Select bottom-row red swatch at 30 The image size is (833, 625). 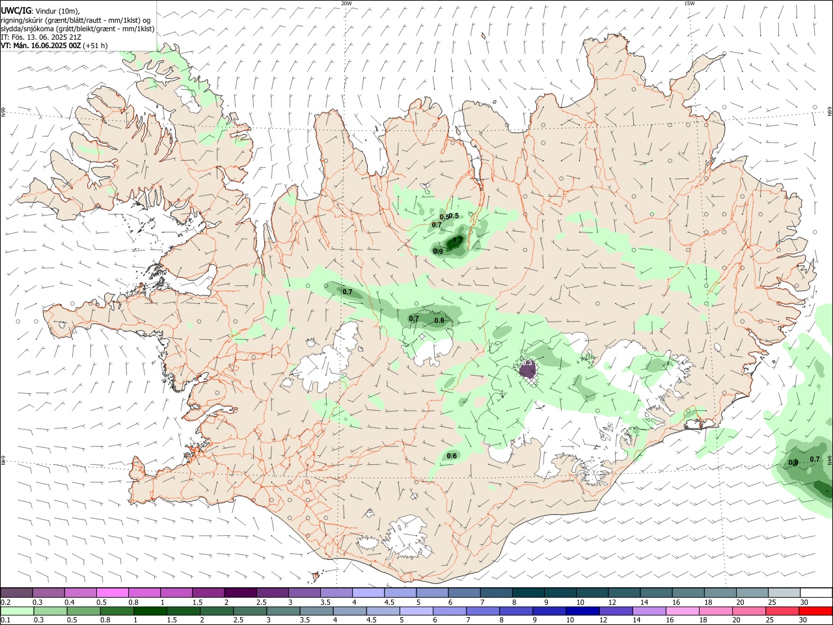point(815,611)
